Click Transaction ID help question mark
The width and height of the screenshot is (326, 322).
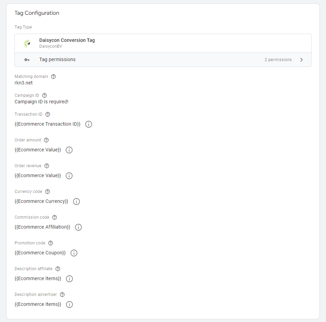(48, 114)
